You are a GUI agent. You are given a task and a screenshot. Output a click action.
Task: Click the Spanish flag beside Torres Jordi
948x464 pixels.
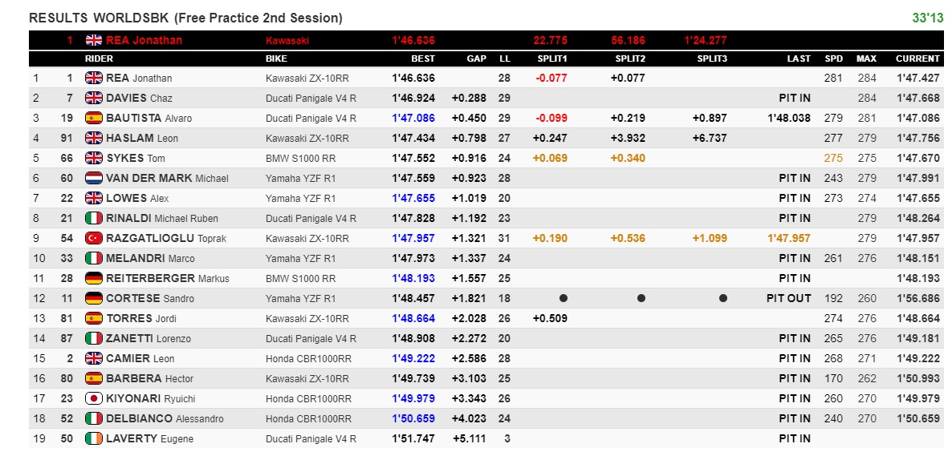(x=94, y=318)
